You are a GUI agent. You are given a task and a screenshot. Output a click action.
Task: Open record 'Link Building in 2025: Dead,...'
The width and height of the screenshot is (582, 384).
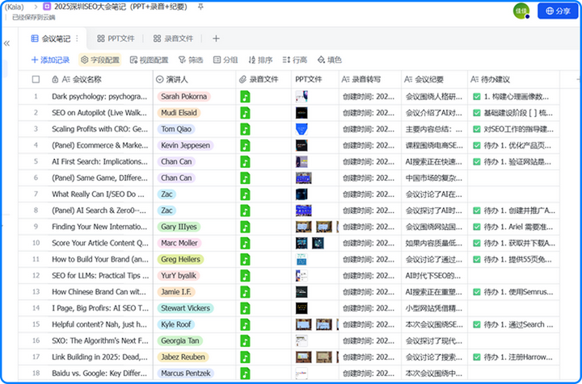pyautogui.click(x=99, y=357)
